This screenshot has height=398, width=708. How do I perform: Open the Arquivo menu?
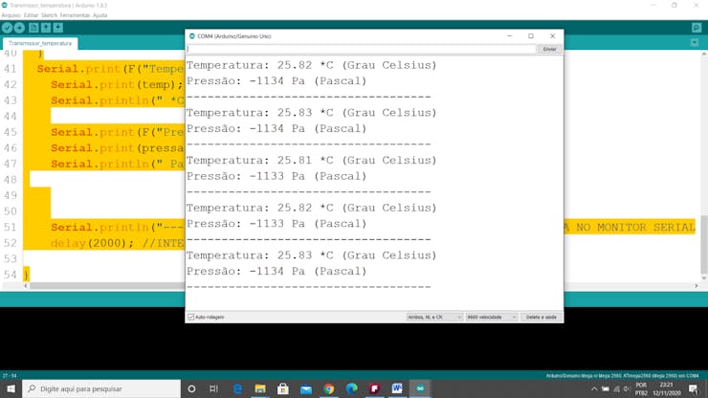pos(11,15)
